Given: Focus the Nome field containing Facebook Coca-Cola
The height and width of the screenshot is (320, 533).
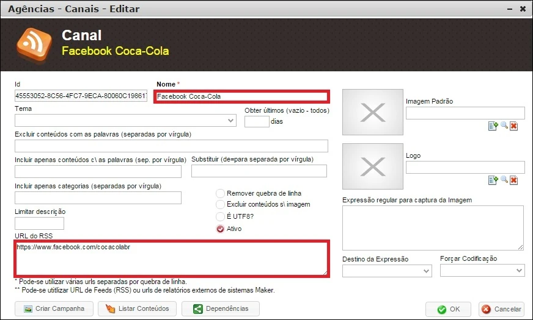Looking at the screenshot, I should [x=241, y=97].
